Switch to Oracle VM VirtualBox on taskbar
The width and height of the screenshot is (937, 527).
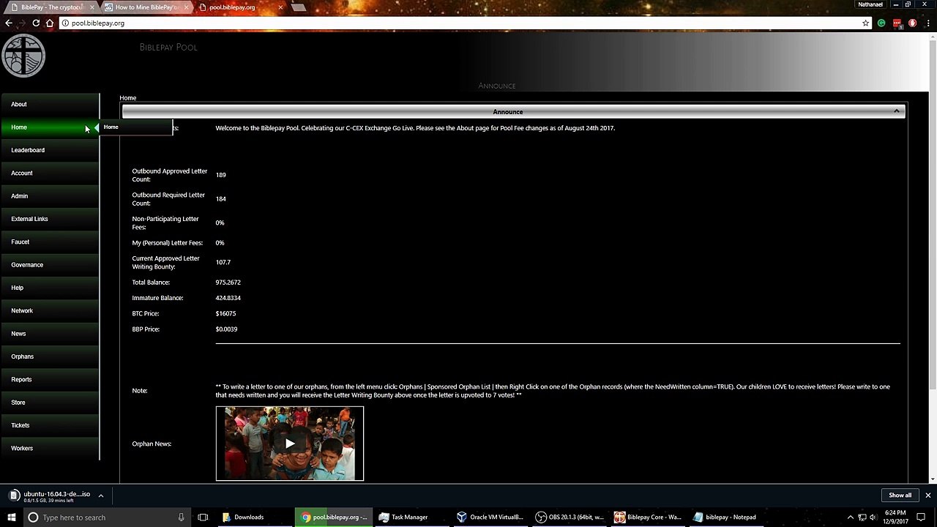coord(489,517)
